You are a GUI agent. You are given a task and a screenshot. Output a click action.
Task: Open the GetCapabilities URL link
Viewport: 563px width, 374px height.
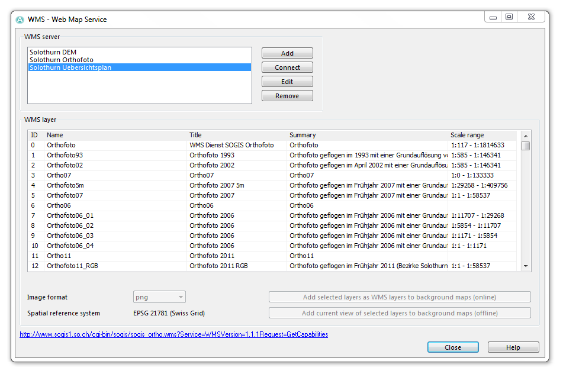(x=174, y=334)
